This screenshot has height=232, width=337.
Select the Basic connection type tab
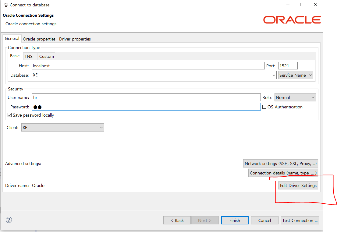pos(15,56)
